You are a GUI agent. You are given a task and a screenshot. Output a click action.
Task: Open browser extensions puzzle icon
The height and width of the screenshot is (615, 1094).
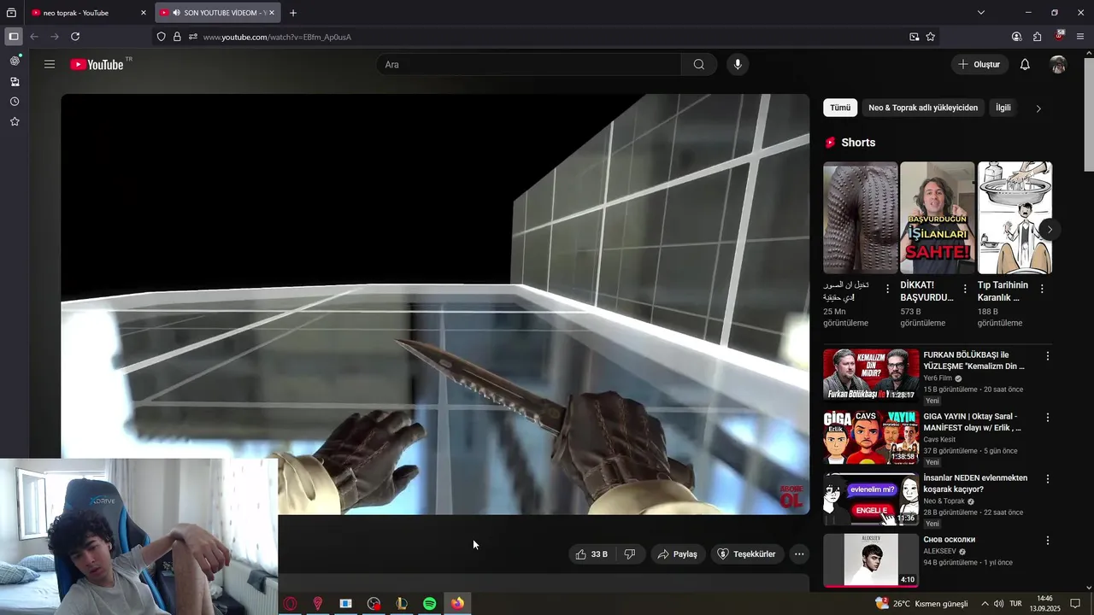(x=1037, y=37)
